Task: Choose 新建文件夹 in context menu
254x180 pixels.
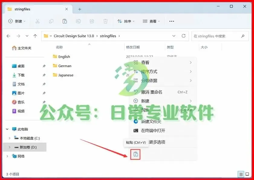Action: (x=163, y=121)
